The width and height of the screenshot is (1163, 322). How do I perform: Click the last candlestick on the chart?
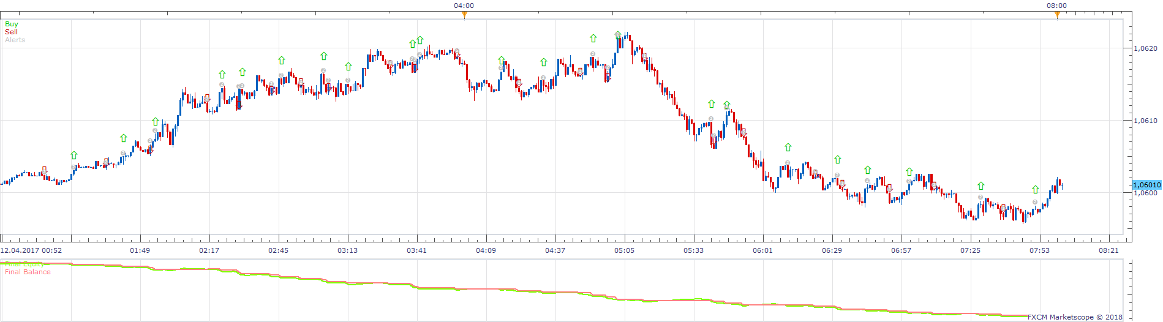pos(1061,186)
